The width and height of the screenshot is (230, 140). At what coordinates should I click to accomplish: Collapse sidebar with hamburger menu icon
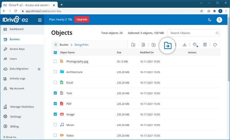40,20
